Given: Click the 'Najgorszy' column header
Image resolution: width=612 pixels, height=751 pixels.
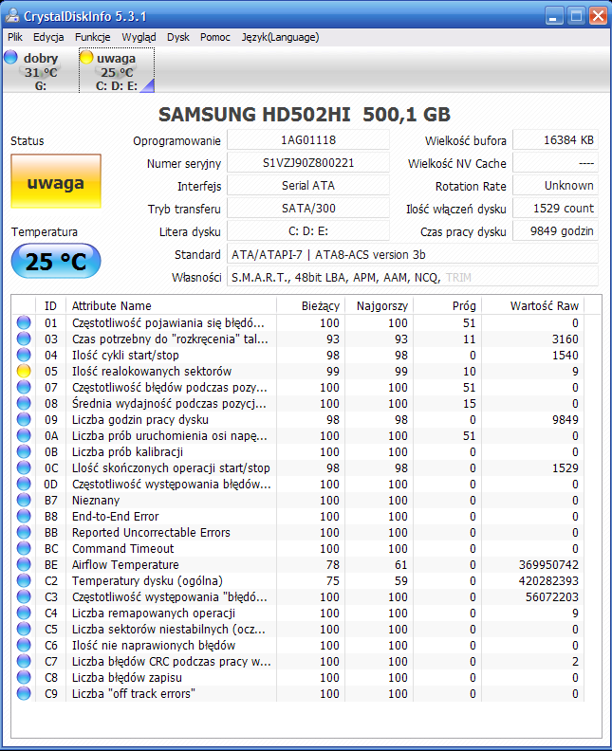Looking at the screenshot, I should [x=380, y=305].
